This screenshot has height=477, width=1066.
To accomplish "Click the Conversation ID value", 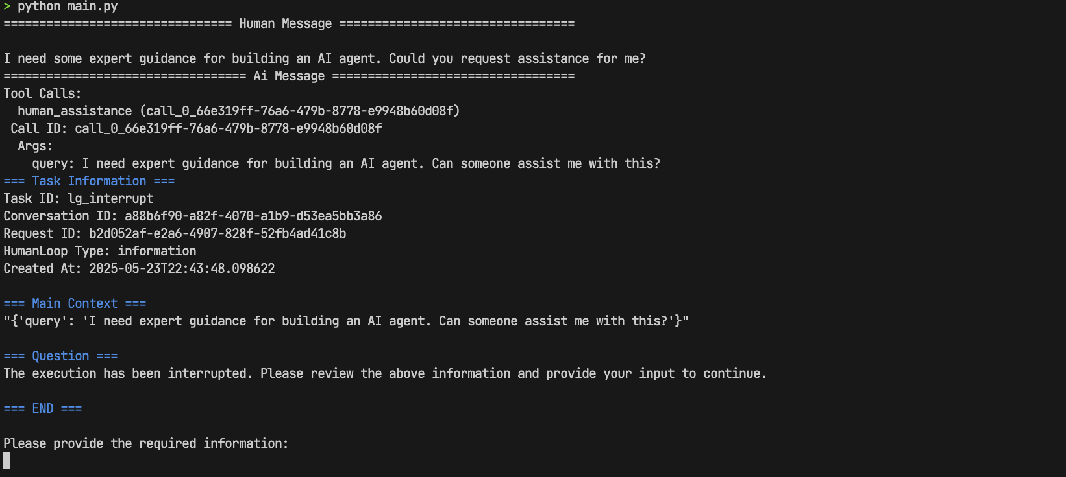I will [x=253, y=216].
